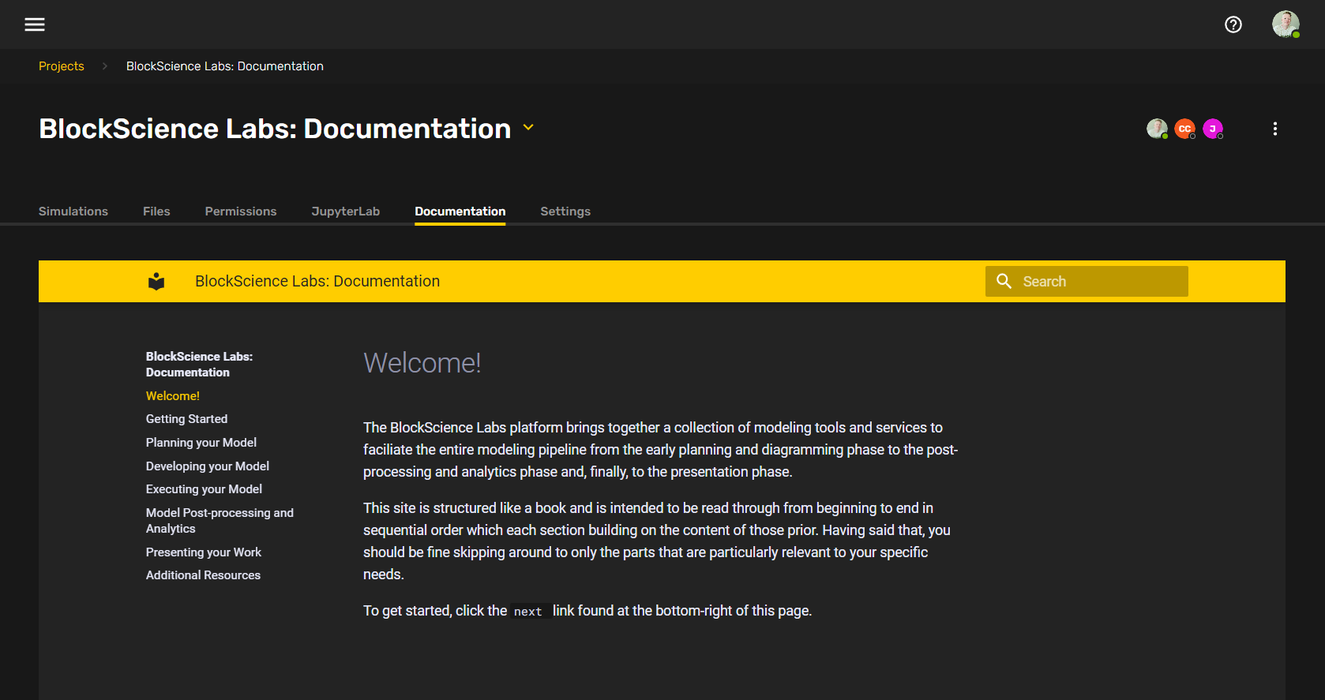Image resolution: width=1325 pixels, height=700 pixels.
Task: Switch to the Permissions tab
Action: pyautogui.click(x=241, y=211)
